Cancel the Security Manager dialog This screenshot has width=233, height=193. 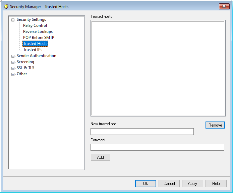pyautogui.click(x=169, y=184)
